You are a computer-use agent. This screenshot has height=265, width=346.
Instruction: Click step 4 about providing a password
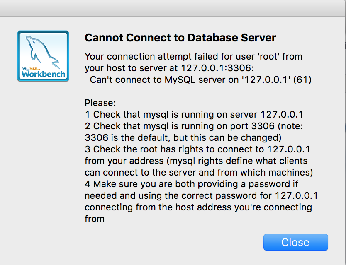coord(191,184)
